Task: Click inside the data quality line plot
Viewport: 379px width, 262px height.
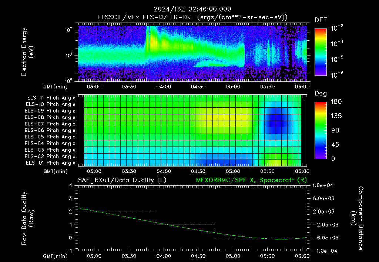Action: click(192, 218)
